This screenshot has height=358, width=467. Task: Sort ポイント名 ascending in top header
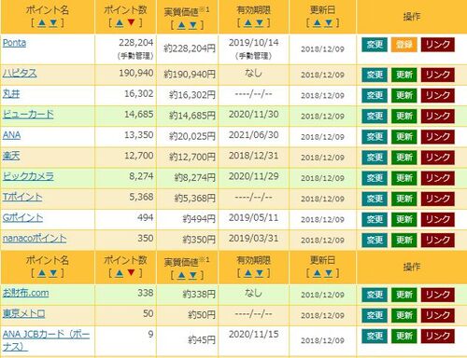coord(42,22)
